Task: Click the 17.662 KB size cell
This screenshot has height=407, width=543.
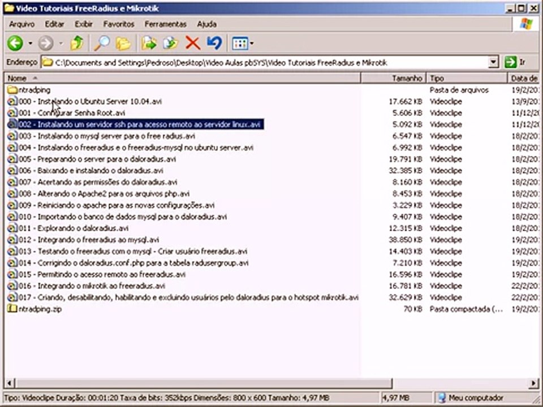Action: [405, 101]
